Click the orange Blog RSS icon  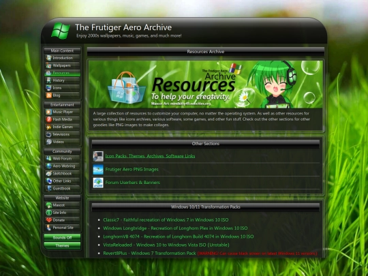(48, 95)
